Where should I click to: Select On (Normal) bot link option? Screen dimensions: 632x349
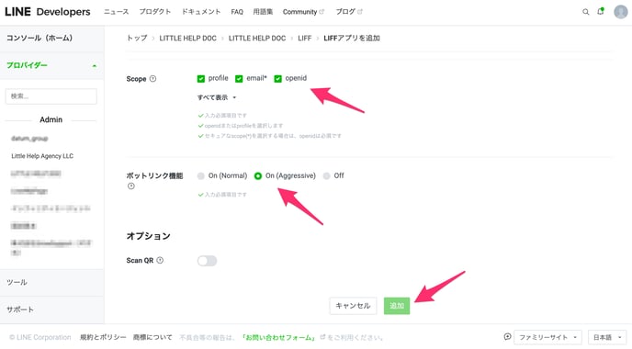pyautogui.click(x=201, y=175)
